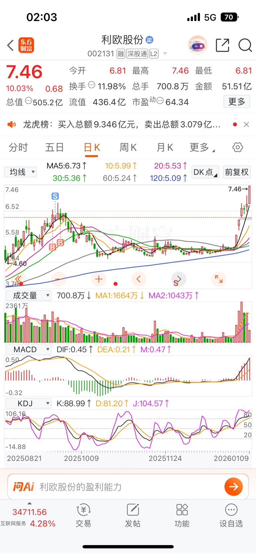Tap the DIF:0.45 MACD value
Screen dimensions: 256x554
click(x=75, y=349)
